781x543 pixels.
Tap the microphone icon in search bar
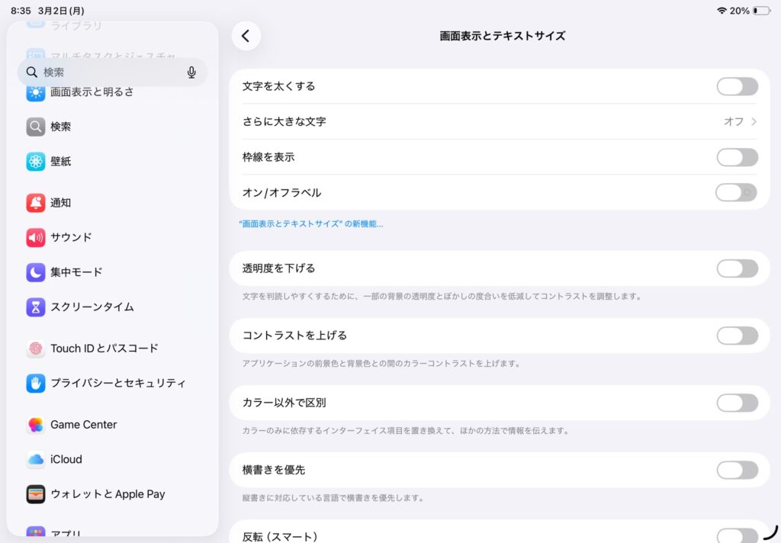[191, 72]
